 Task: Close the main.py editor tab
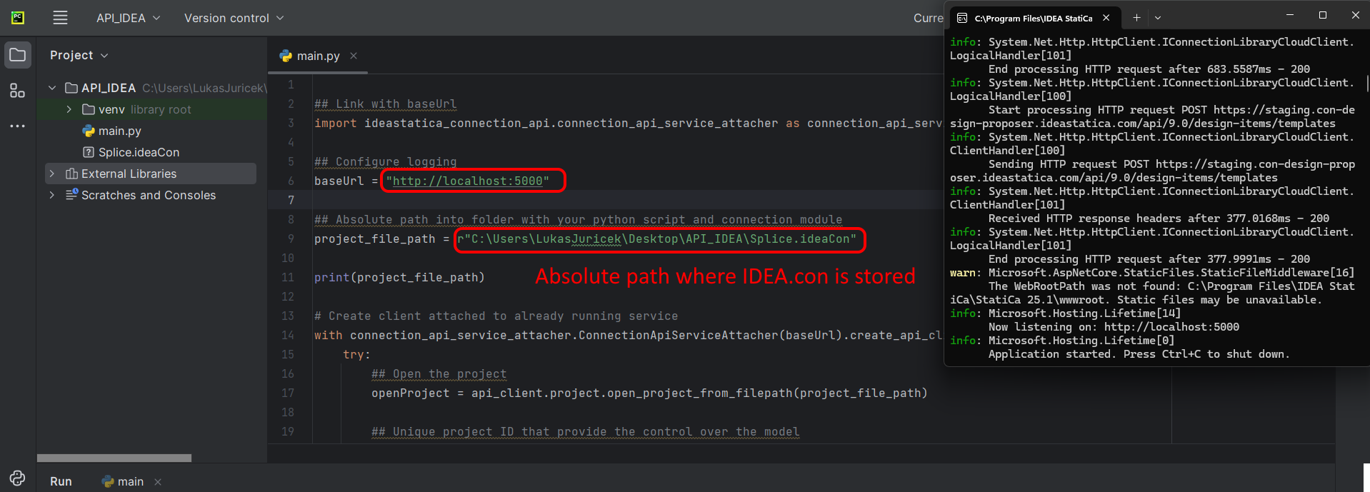tap(354, 56)
